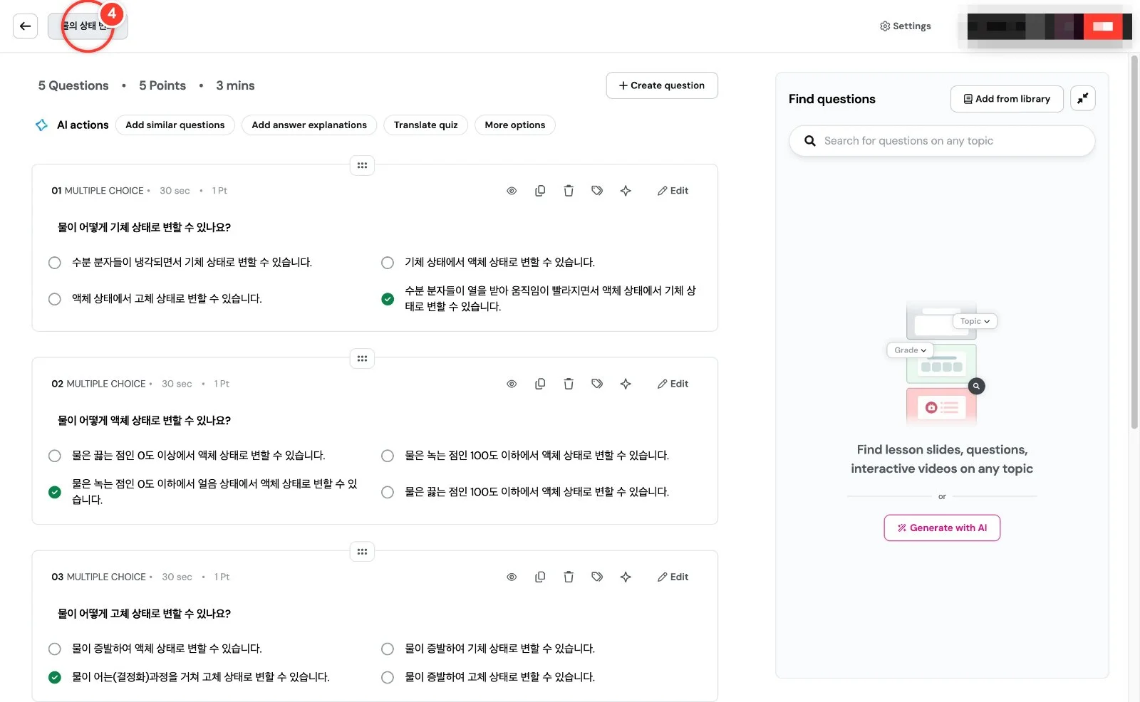Click Create question button
1140x702 pixels.
662,85
